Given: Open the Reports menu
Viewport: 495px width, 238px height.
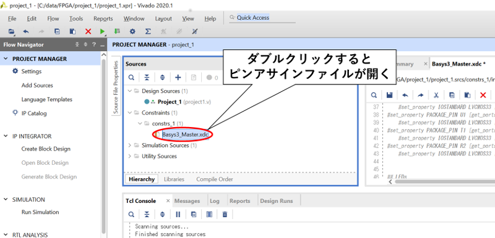Looking at the screenshot, I should click(103, 18).
